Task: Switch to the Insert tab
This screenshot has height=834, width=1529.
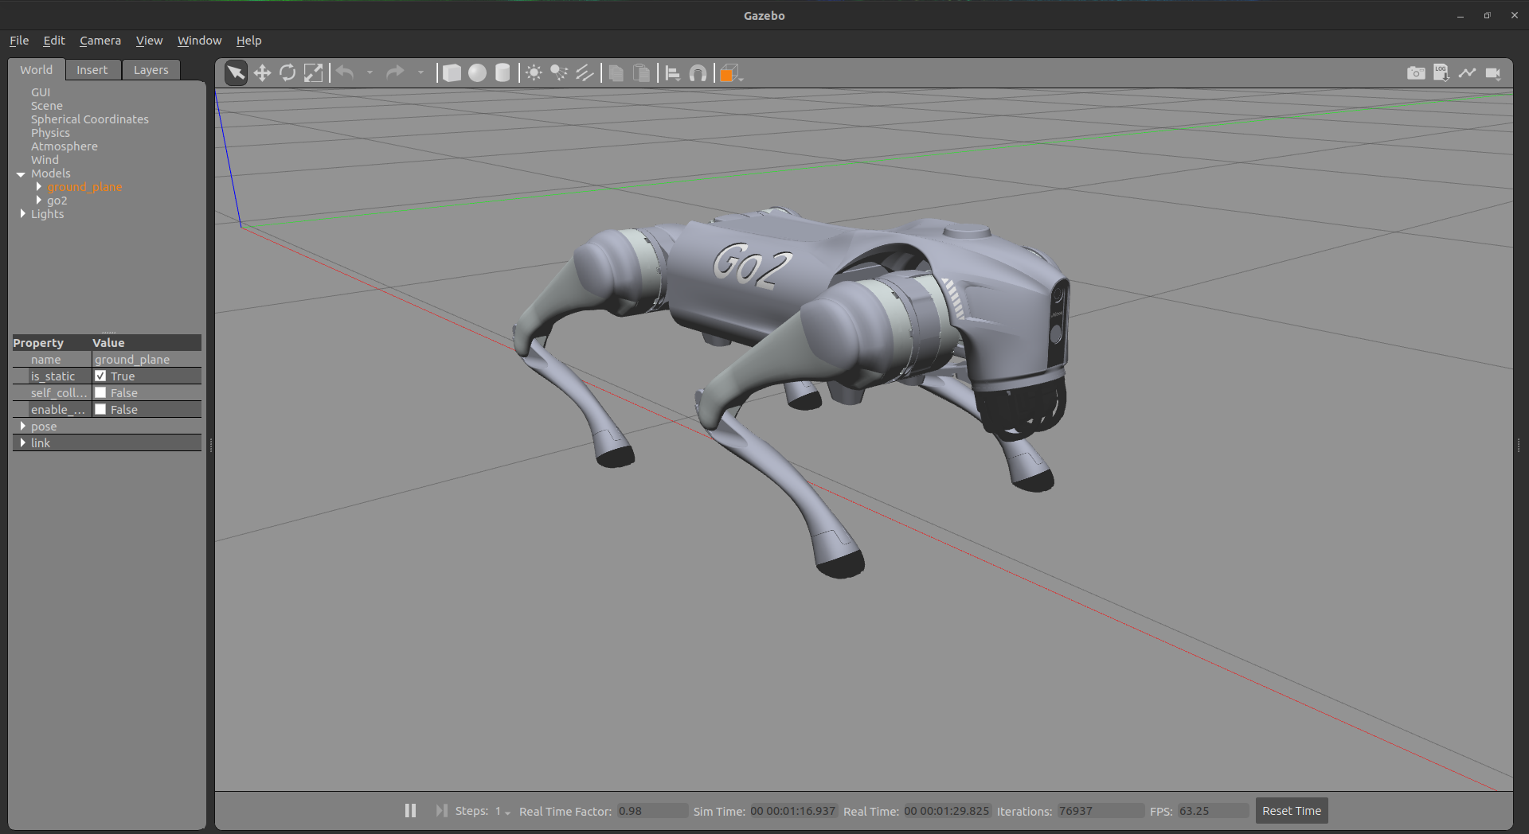Action: point(92,70)
